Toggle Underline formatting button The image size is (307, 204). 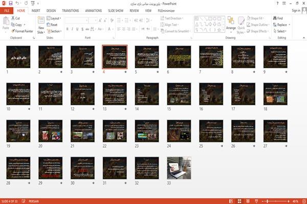pyautogui.click(x=77, y=29)
